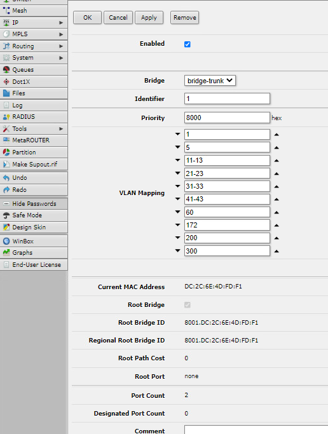Screen dimensions: 328x434
Task: Open the Files menu item
Action: (x=34, y=93)
